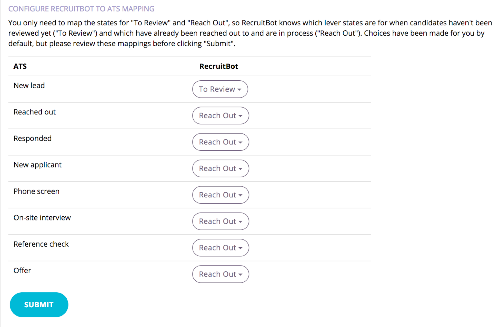Open the Responded mapping dropdown

coord(221,142)
